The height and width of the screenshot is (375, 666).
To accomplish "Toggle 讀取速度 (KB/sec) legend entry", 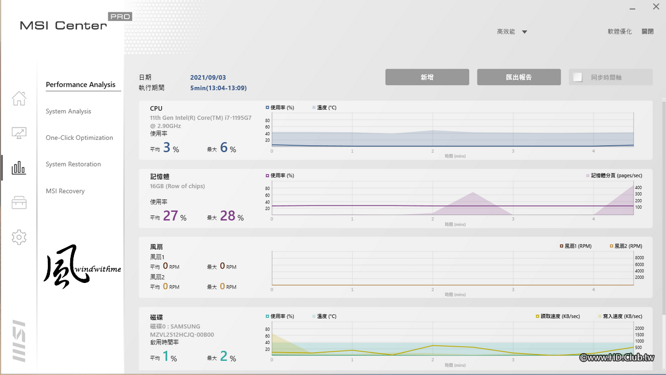I will [x=558, y=316].
